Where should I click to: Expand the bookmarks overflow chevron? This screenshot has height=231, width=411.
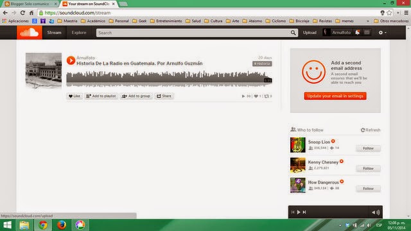[x=368, y=21]
